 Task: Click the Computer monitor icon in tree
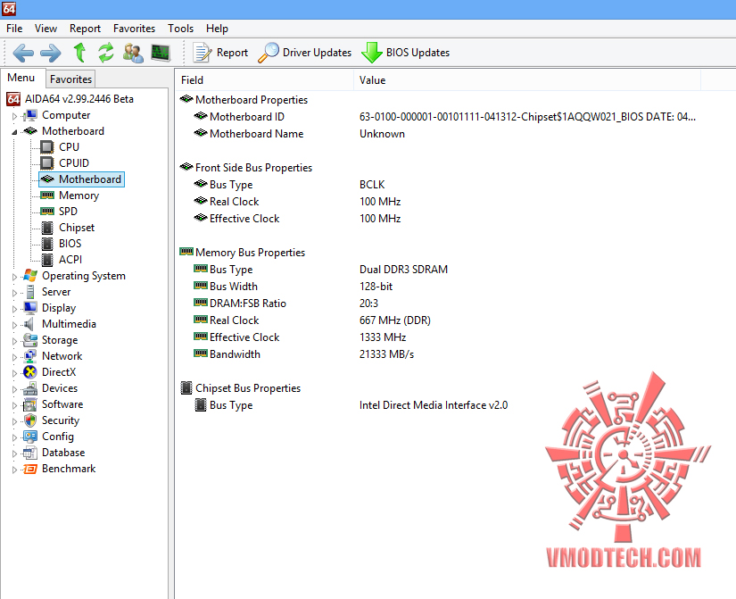(30, 115)
